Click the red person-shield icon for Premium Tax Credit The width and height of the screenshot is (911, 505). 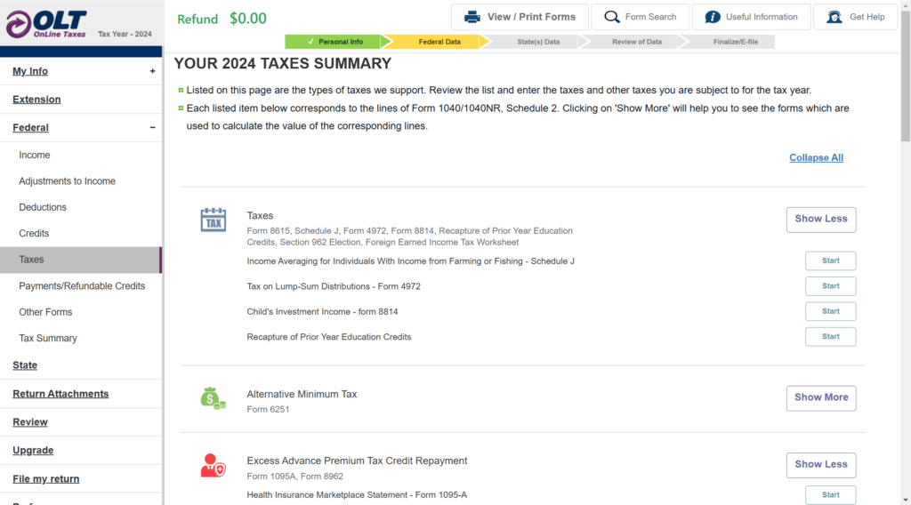213,466
